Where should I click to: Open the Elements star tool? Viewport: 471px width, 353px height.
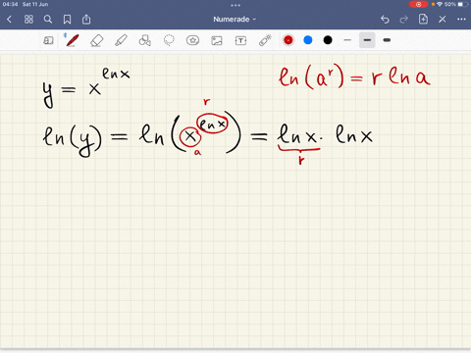[192, 40]
